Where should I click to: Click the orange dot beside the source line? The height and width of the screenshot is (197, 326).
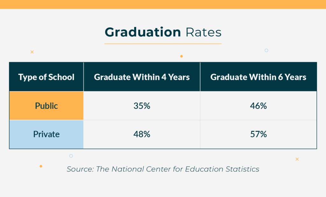(x=41, y=166)
